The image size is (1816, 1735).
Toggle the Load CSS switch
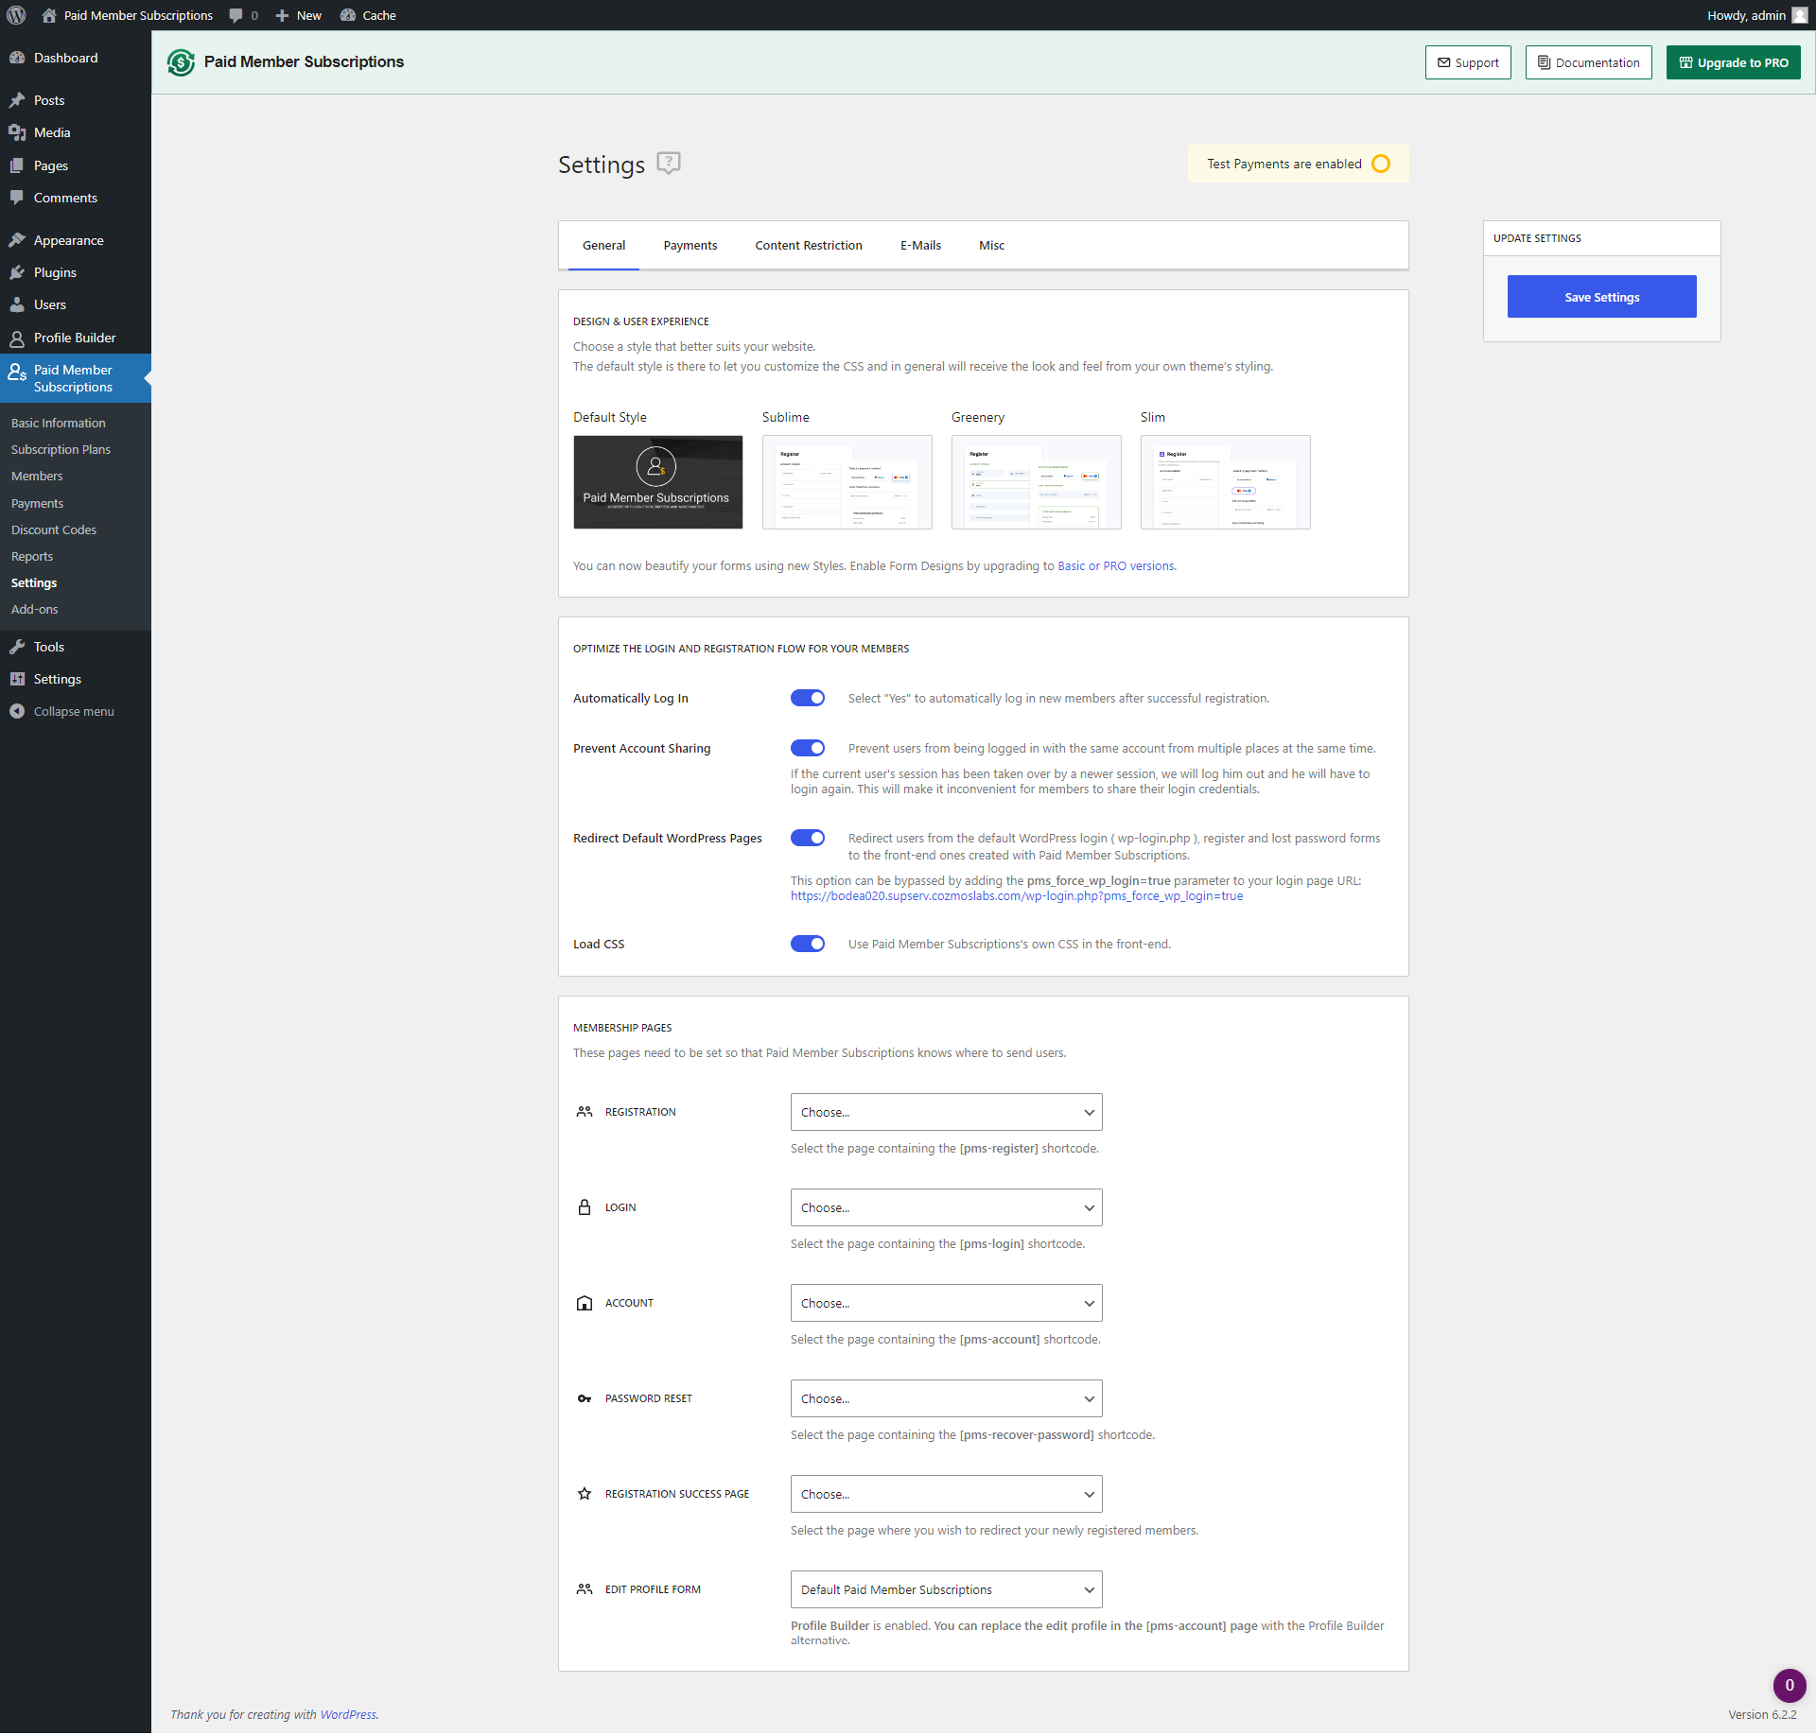[x=808, y=944]
